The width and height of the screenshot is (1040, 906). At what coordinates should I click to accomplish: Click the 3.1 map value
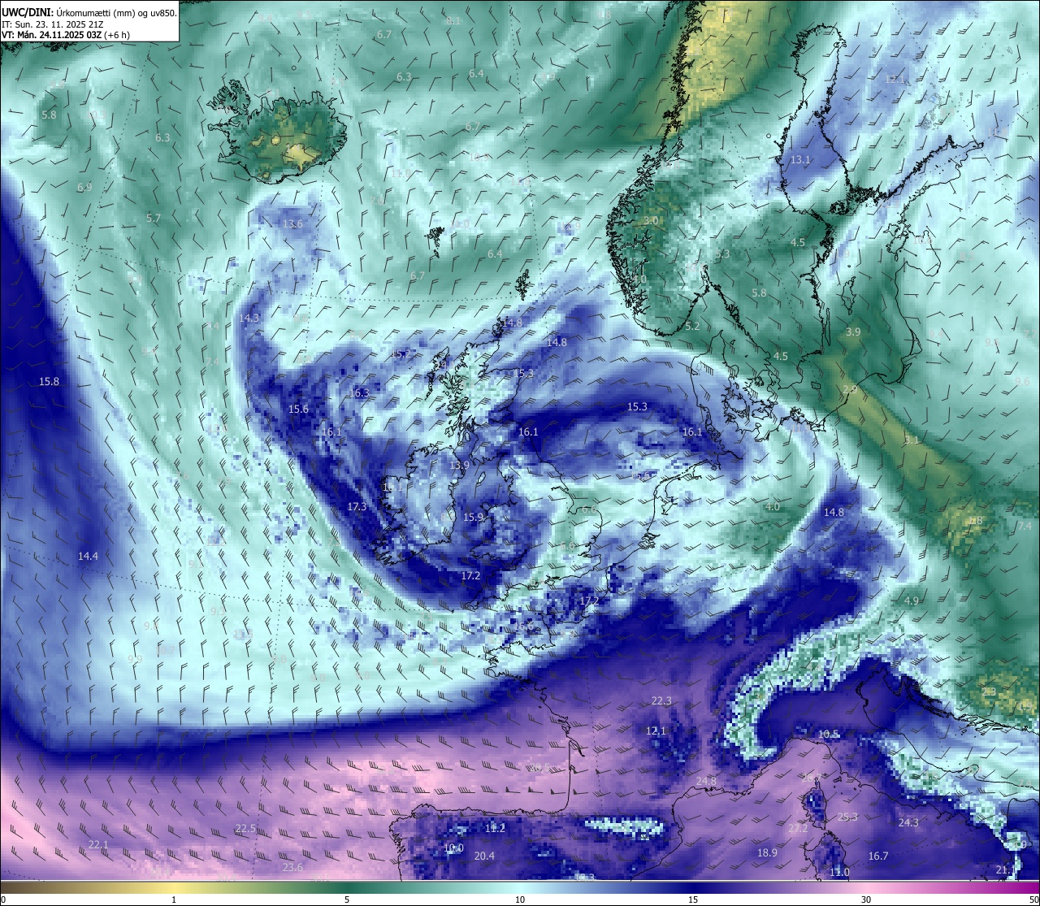pyautogui.click(x=912, y=440)
